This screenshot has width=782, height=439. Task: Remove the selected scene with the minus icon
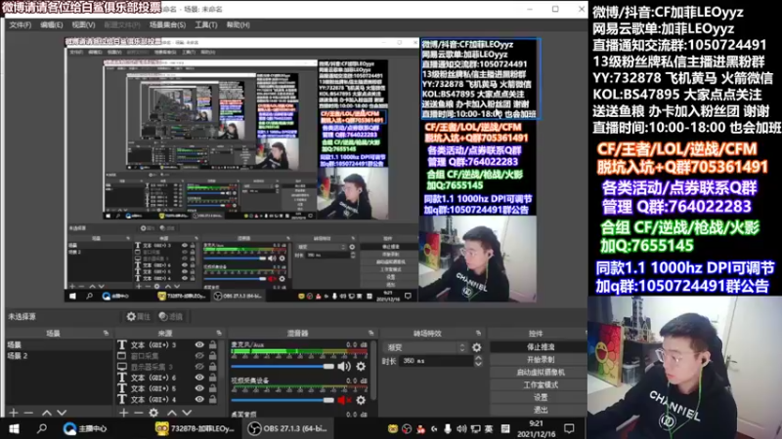[28, 413]
